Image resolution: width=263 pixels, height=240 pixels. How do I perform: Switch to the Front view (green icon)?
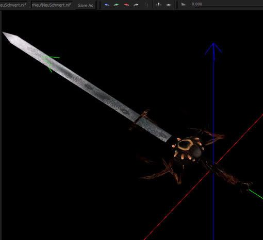[x=117, y=5]
